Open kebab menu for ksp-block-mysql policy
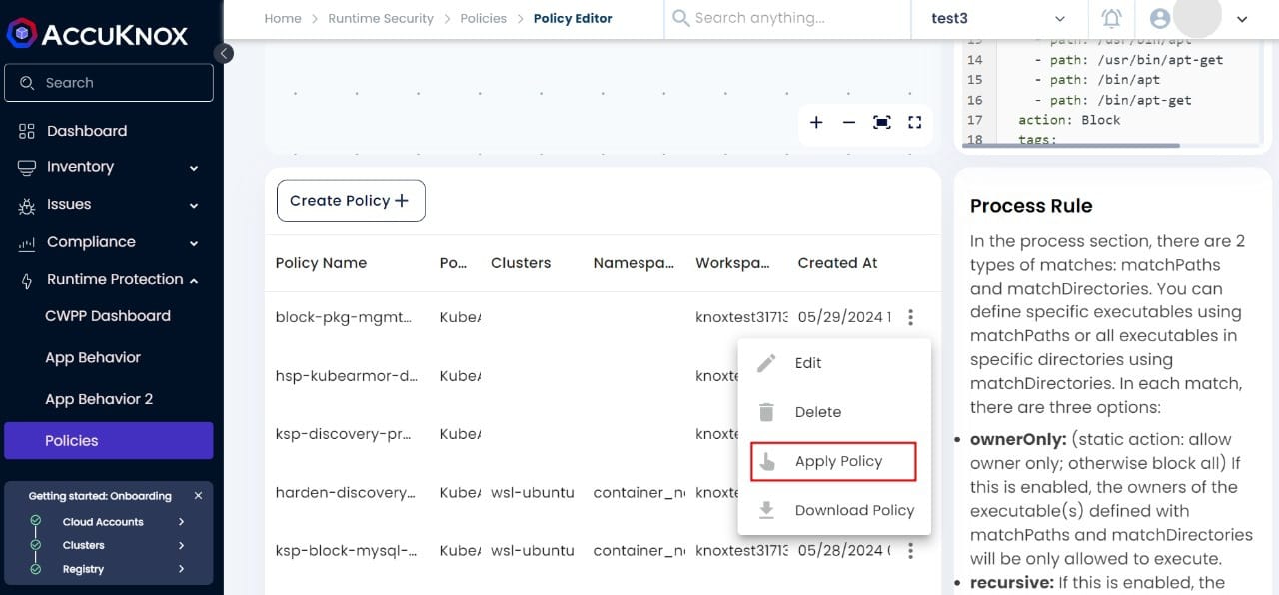The image size is (1279, 595). 910,550
